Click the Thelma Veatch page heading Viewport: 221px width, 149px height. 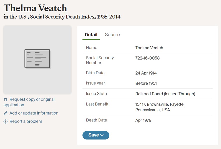pyautogui.click(x=35, y=8)
